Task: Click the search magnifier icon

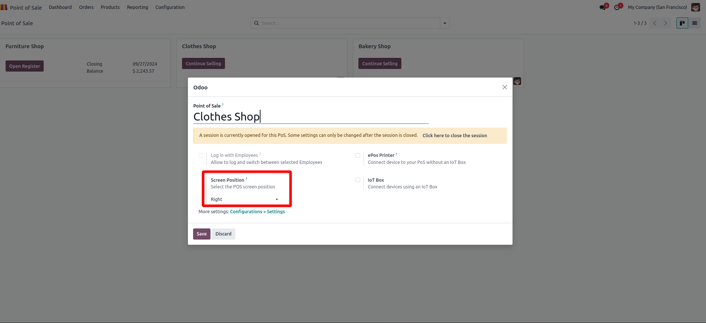Action: 256,23
